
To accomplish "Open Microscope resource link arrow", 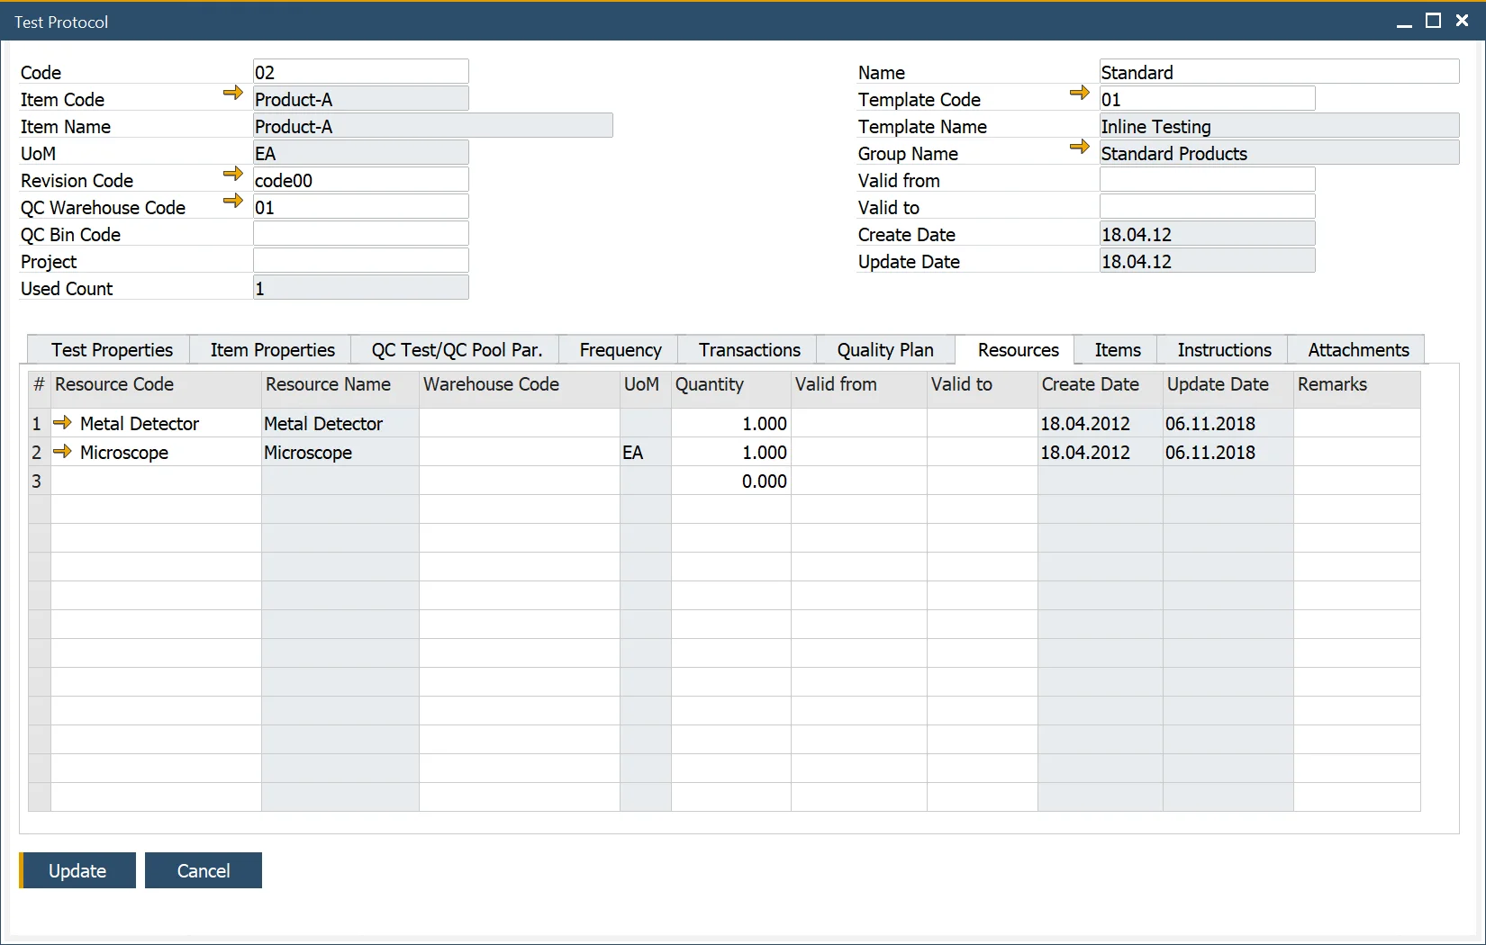I will pyautogui.click(x=62, y=451).
